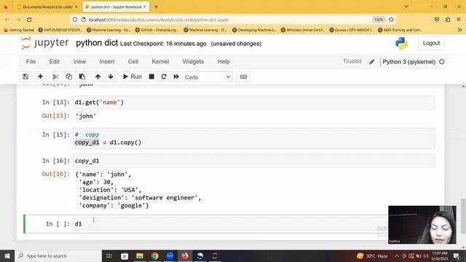The width and height of the screenshot is (466, 262).
Task: Open the AWS Training and Cert bookmark
Action: [x=400, y=30]
